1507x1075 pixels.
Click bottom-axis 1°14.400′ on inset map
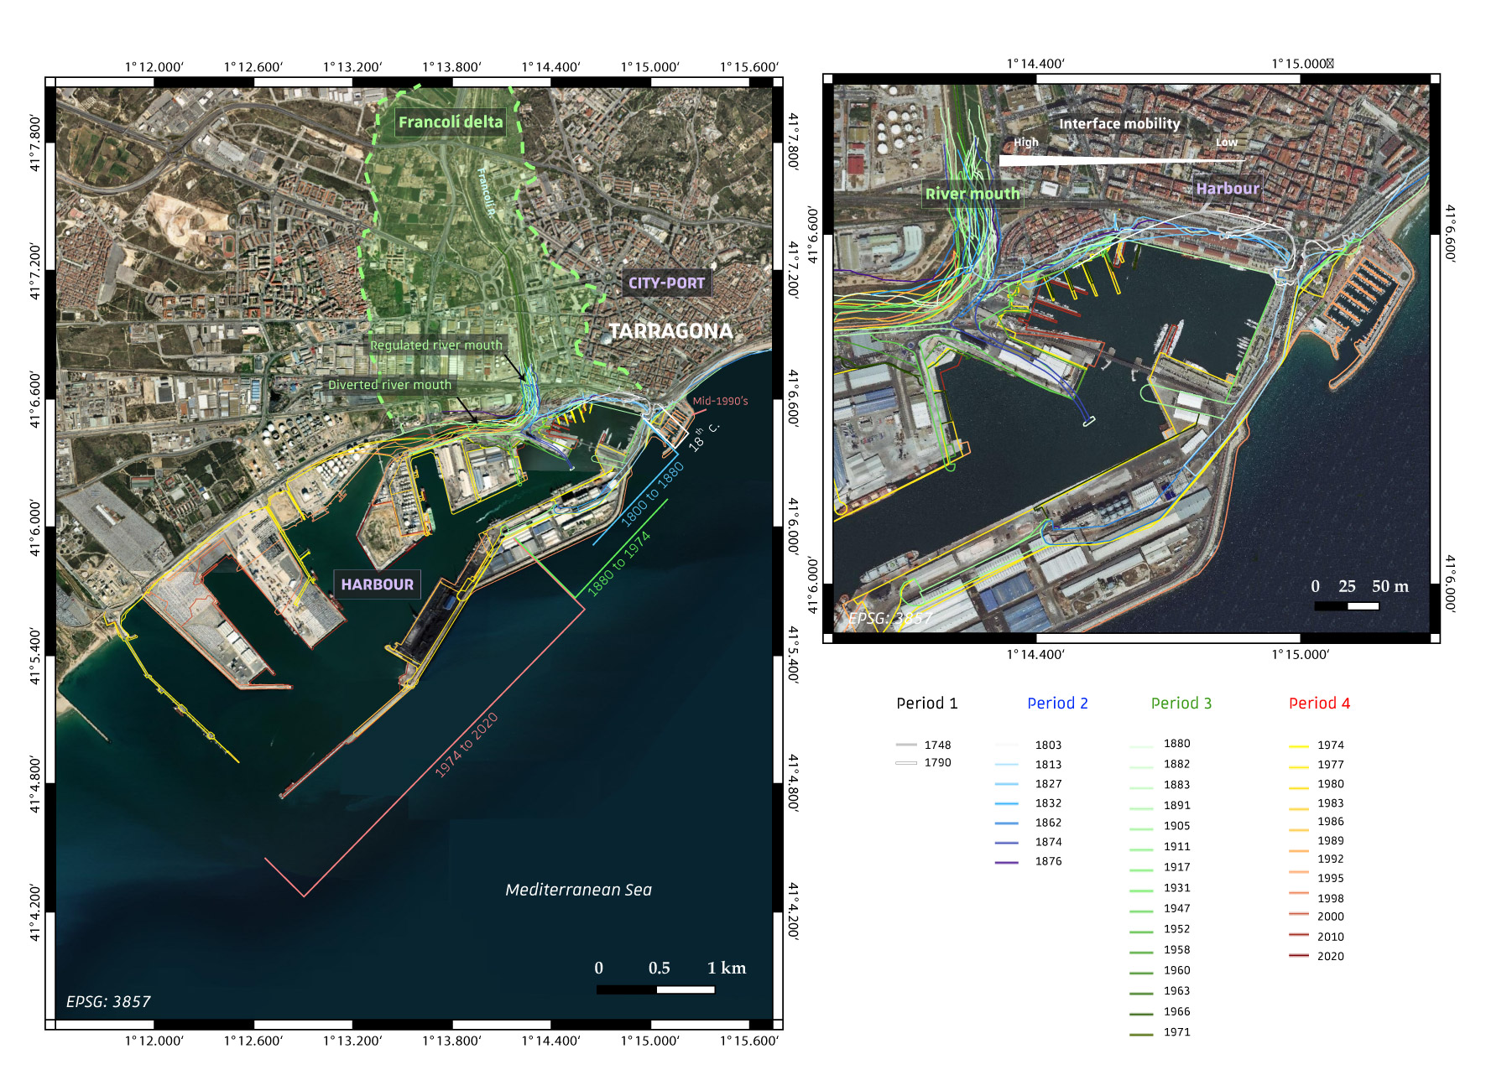click(1036, 654)
